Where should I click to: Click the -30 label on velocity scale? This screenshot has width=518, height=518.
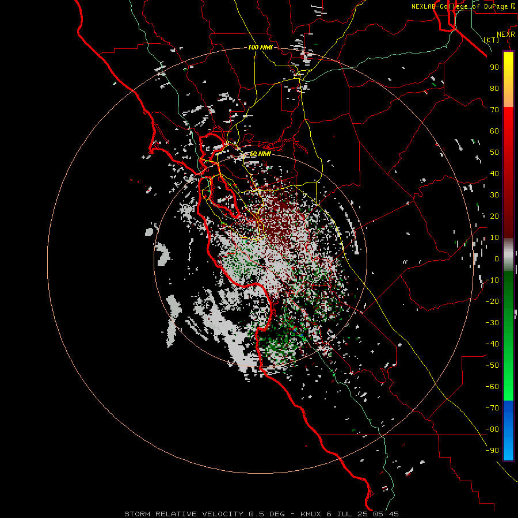tap(492, 323)
